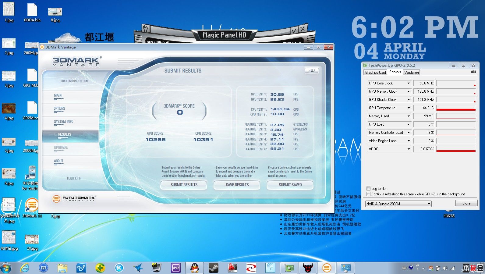This screenshot has width=485, height=274.
Task: Open the blue K circle taskbar icon
Action: pyautogui.click(x=119, y=268)
